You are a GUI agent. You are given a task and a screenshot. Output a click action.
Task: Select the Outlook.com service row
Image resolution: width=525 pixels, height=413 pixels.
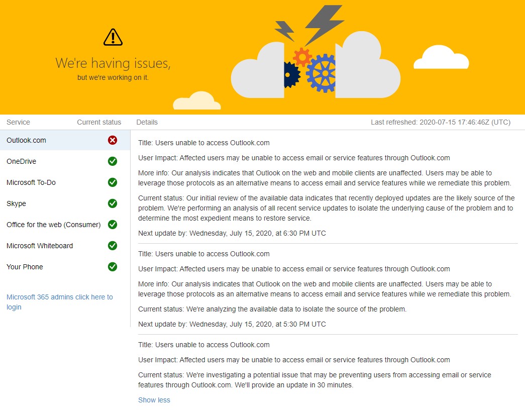(65, 140)
